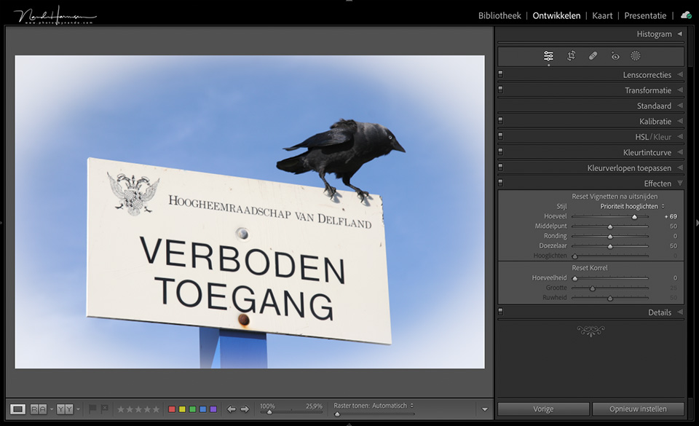Open the Stijl Prioriteit hooglichten dropdown
The image size is (699, 426).
tap(632, 206)
